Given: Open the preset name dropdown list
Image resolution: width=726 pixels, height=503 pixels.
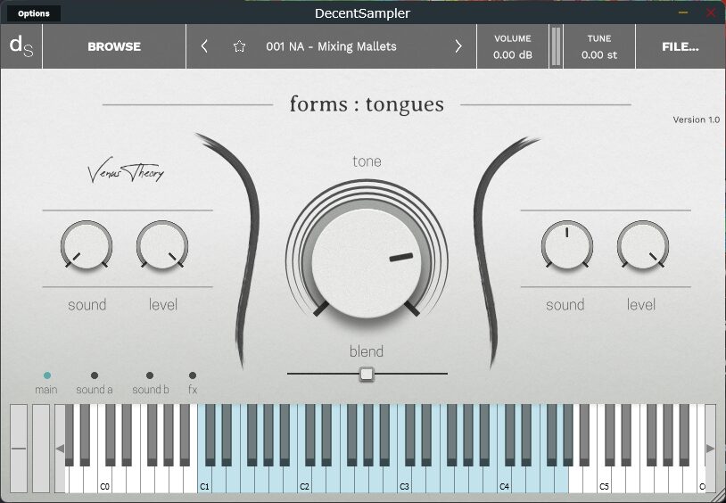Looking at the screenshot, I should [x=331, y=46].
